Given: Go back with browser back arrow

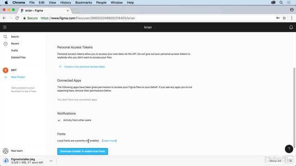Looking at the screenshot, I should click(x=4, y=18).
